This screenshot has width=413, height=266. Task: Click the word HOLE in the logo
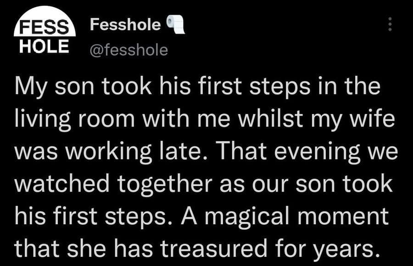(44, 45)
